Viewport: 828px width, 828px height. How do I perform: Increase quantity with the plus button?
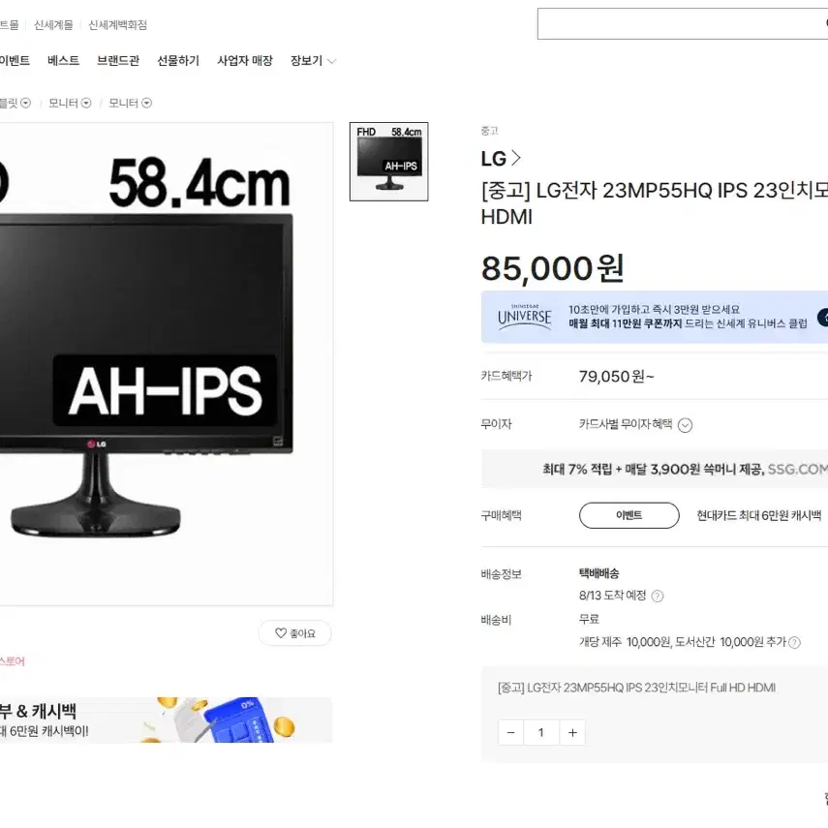pos(572,732)
